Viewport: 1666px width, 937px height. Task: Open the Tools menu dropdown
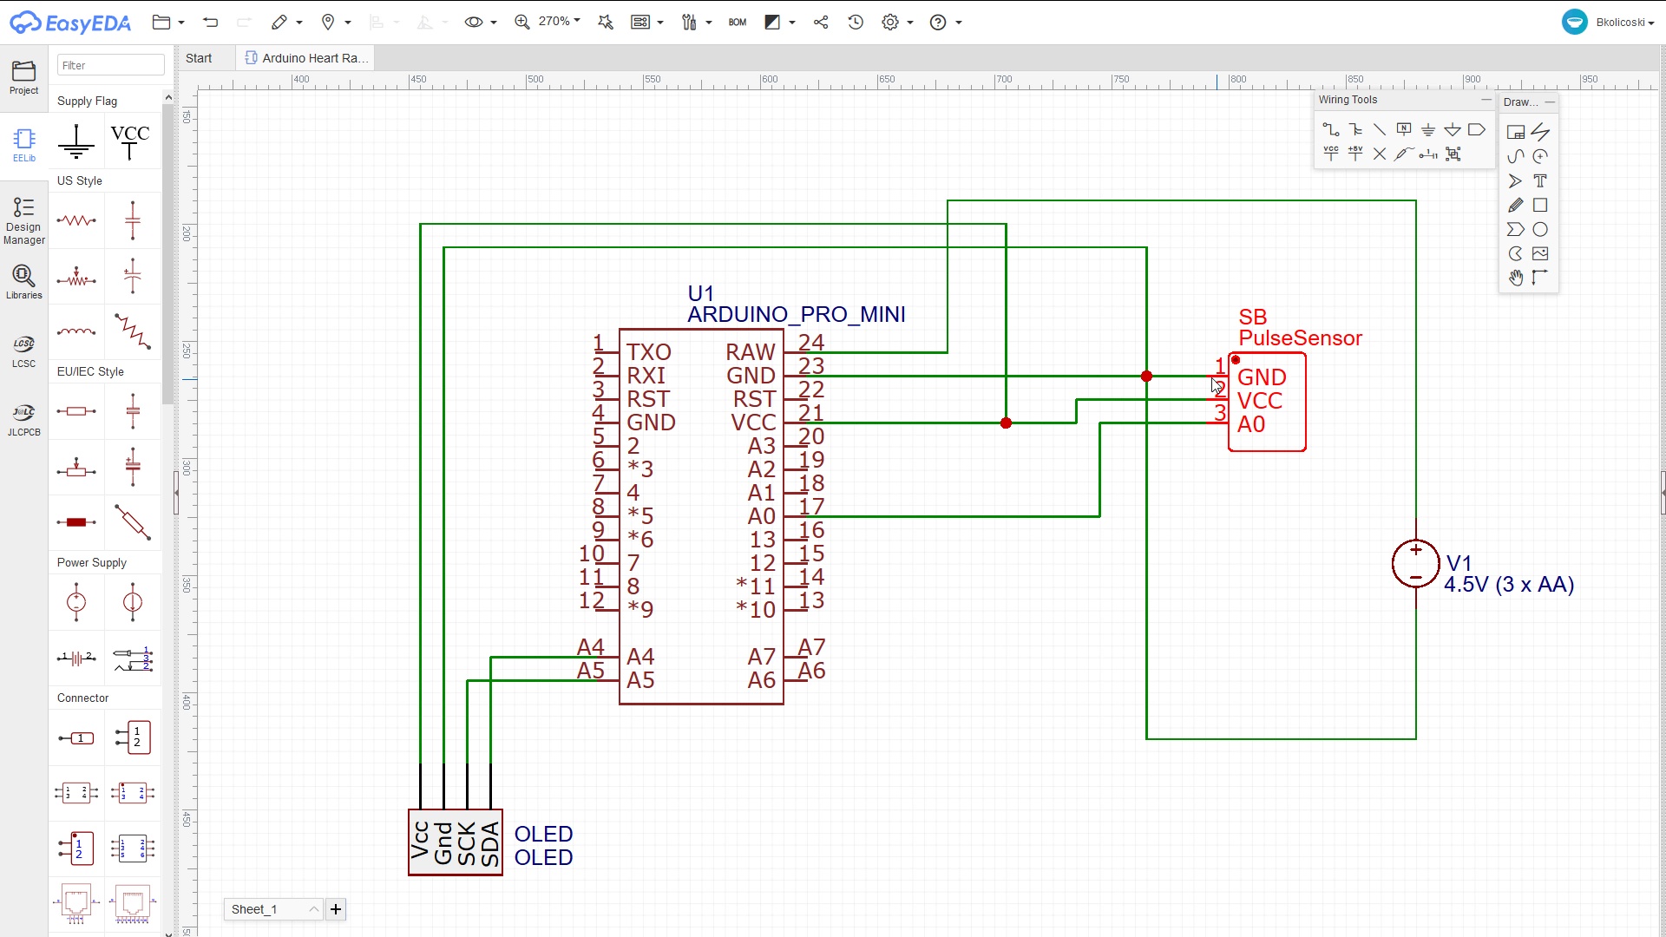click(x=696, y=22)
